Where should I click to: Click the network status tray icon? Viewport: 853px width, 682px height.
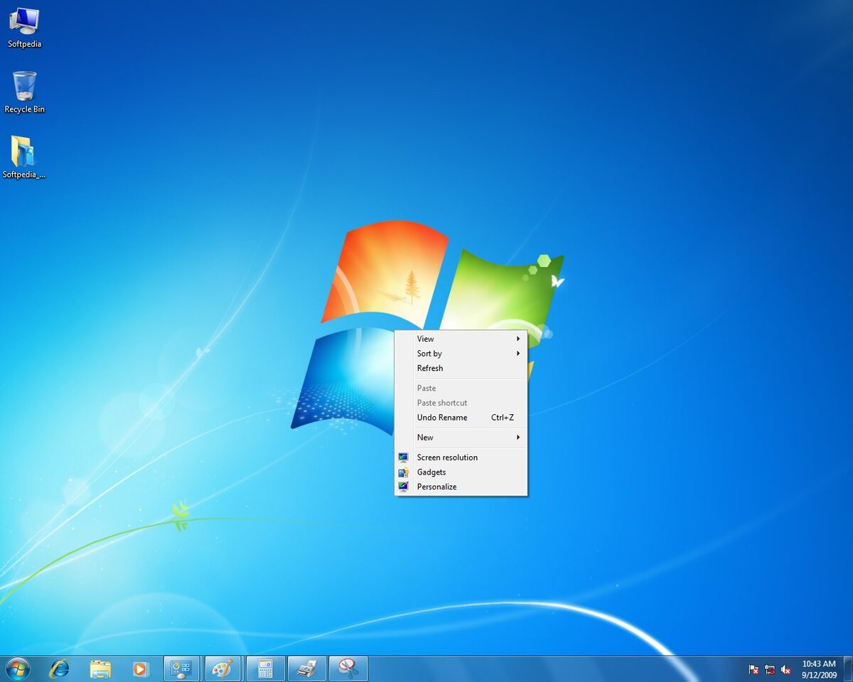[770, 669]
